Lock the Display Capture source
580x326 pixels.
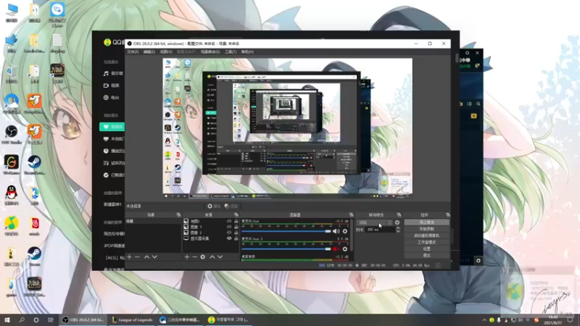(236, 238)
